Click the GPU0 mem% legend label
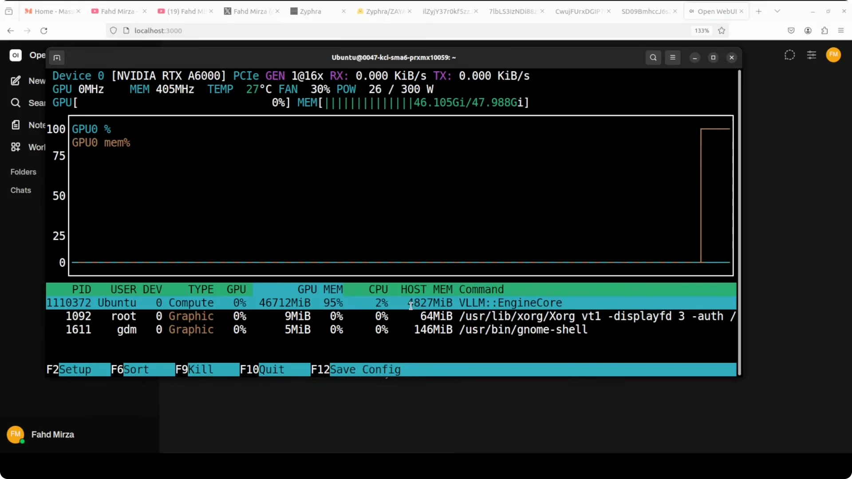 click(x=101, y=143)
